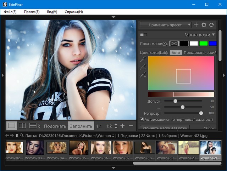This screenshot has width=227, height=171.
Task: Click the zoom in plus icon
Action: [x=122, y=126]
